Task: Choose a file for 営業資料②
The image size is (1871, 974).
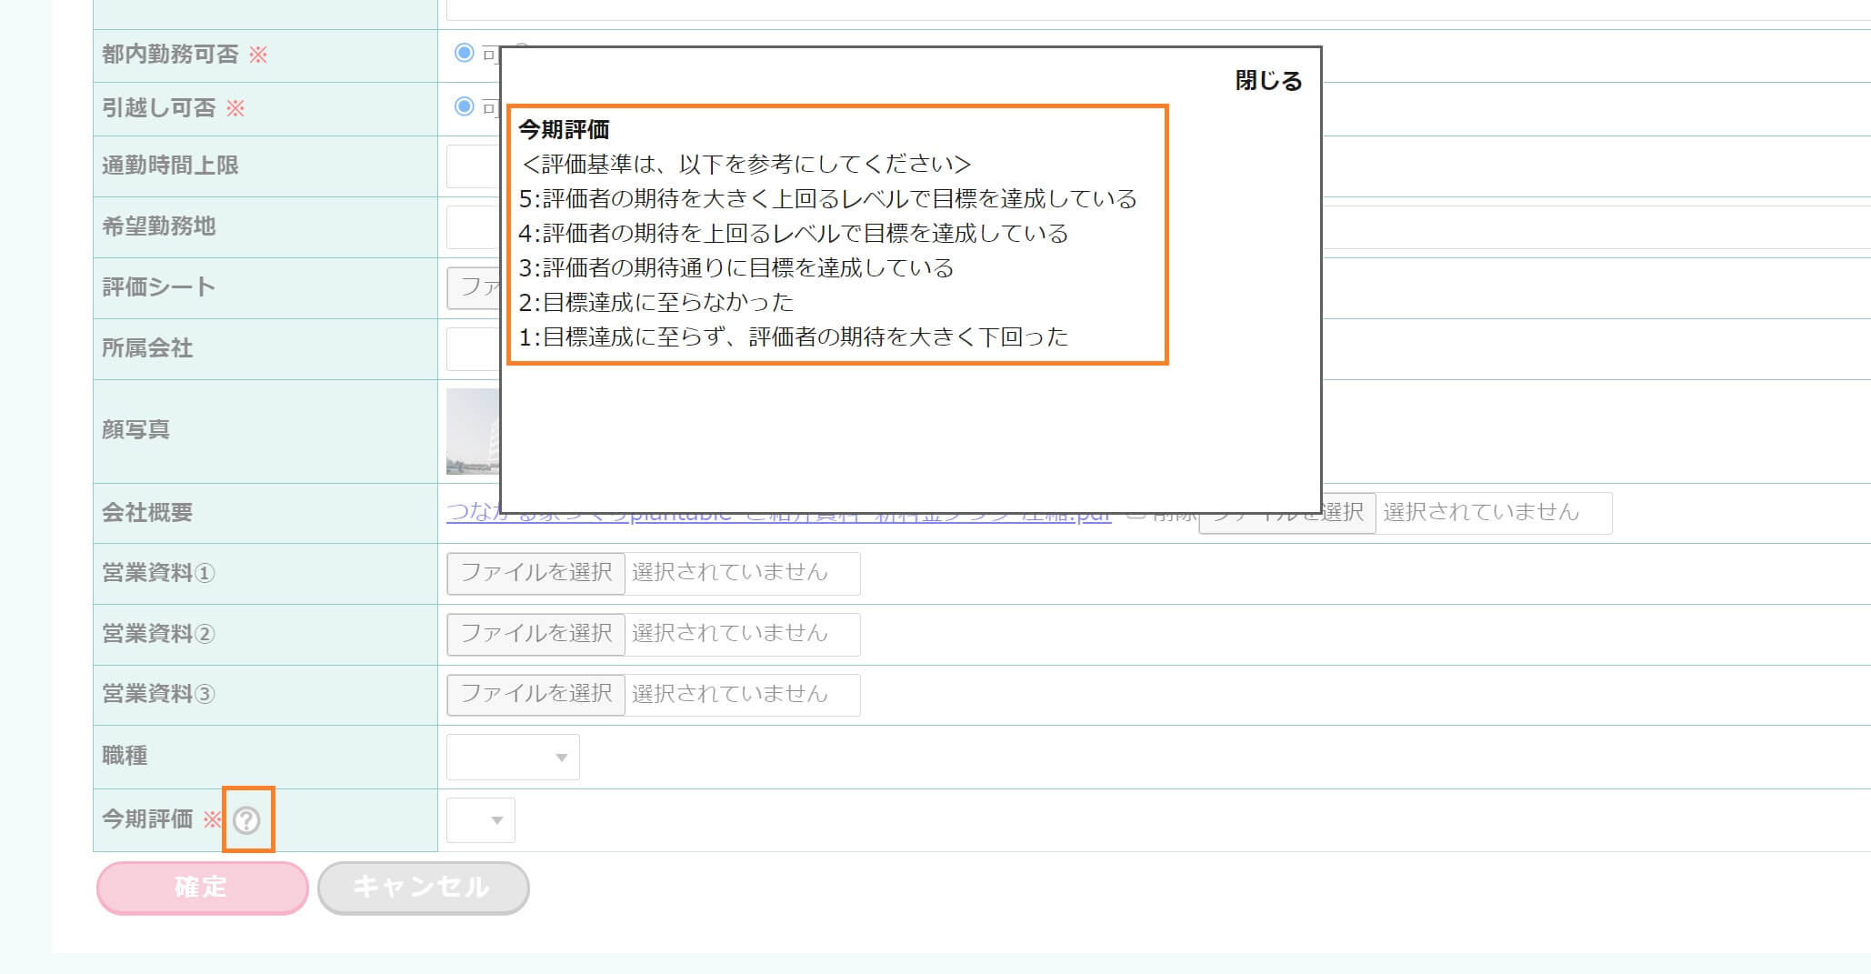Action: tap(535, 634)
